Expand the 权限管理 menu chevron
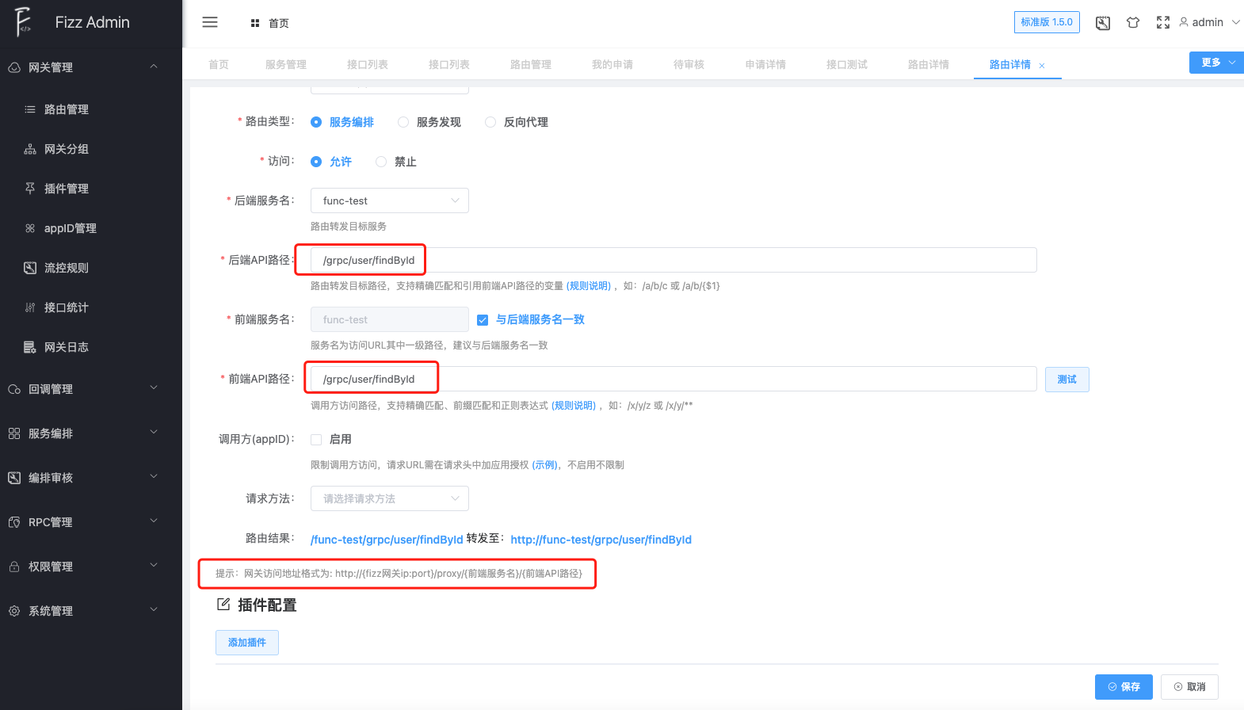1244x710 pixels. pyautogui.click(x=154, y=566)
